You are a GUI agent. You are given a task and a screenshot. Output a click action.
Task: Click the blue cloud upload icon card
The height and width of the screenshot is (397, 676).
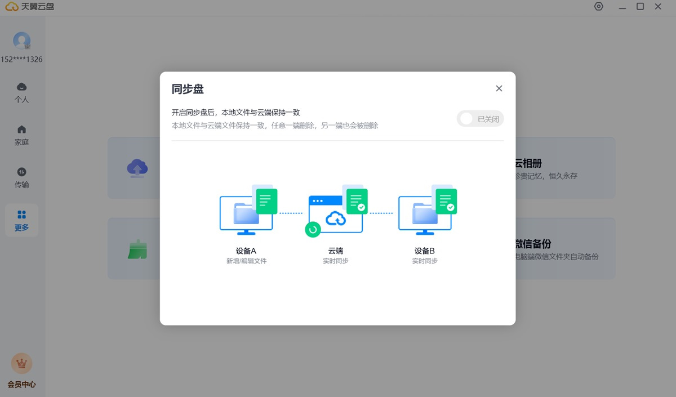[137, 168]
